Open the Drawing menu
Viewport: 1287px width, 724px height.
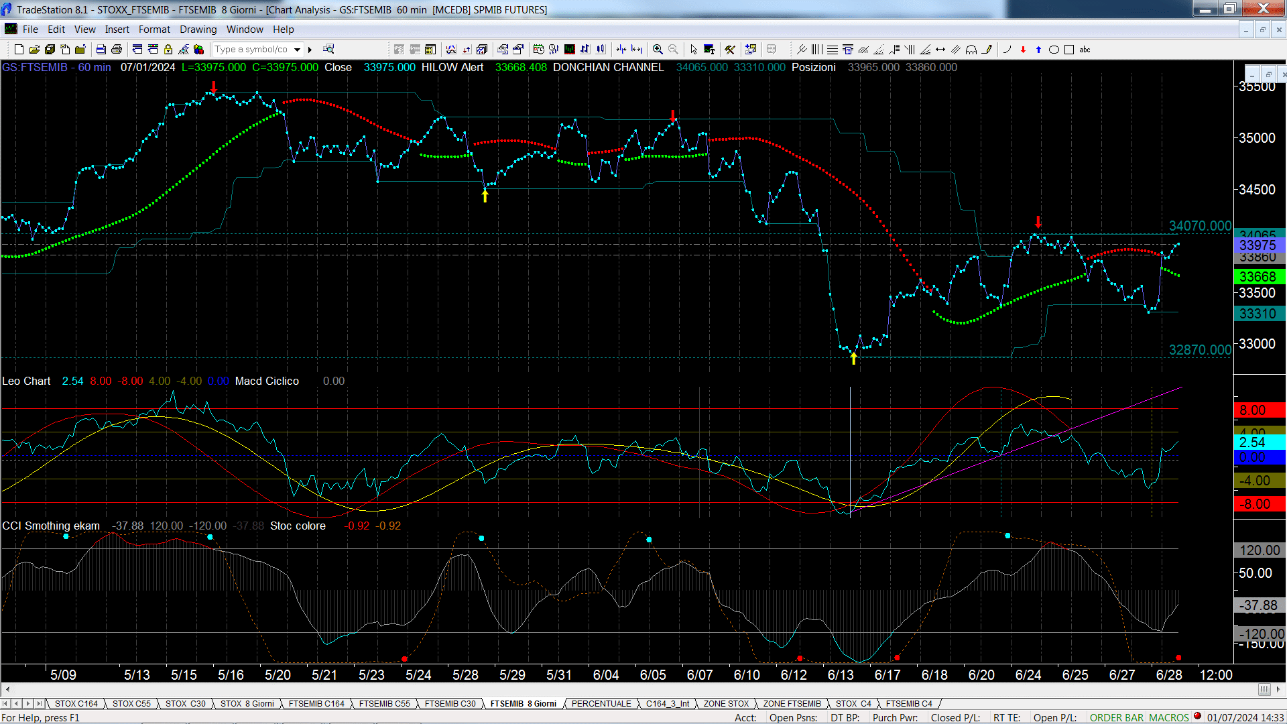click(x=198, y=29)
